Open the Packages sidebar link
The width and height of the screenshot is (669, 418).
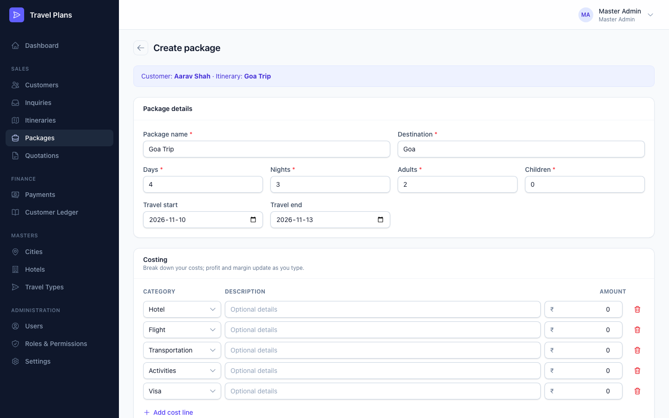click(x=59, y=138)
